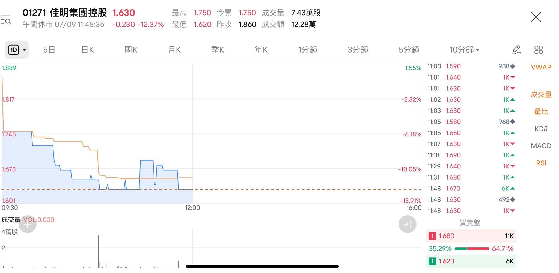The image size is (559, 273).
Task: Select the 5分鐘 chart tab
Action: tap(409, 50)
